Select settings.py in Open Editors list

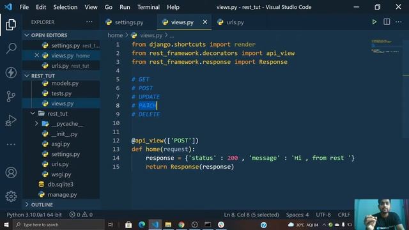pos(61,45)
